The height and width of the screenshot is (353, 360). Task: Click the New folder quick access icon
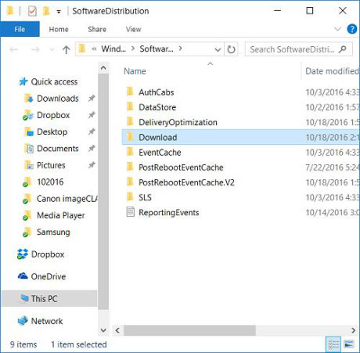(46, 11)
